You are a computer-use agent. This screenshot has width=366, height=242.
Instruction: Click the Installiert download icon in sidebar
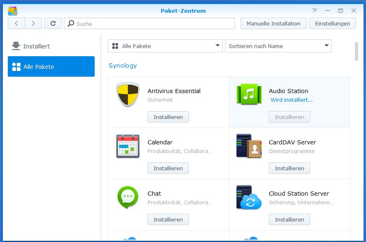16,46
